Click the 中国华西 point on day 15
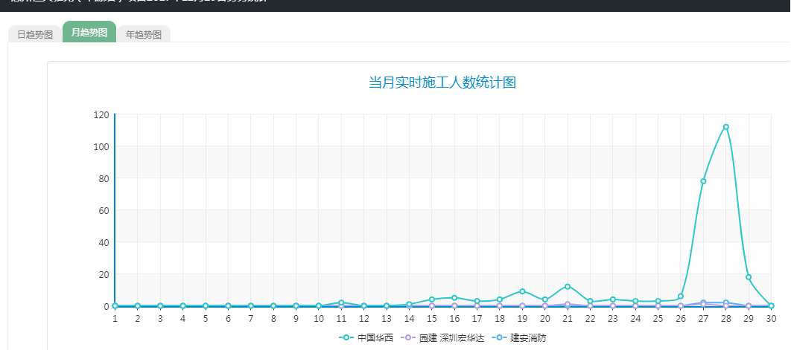Viewport: 791px width, 350px height. point(432,299)
